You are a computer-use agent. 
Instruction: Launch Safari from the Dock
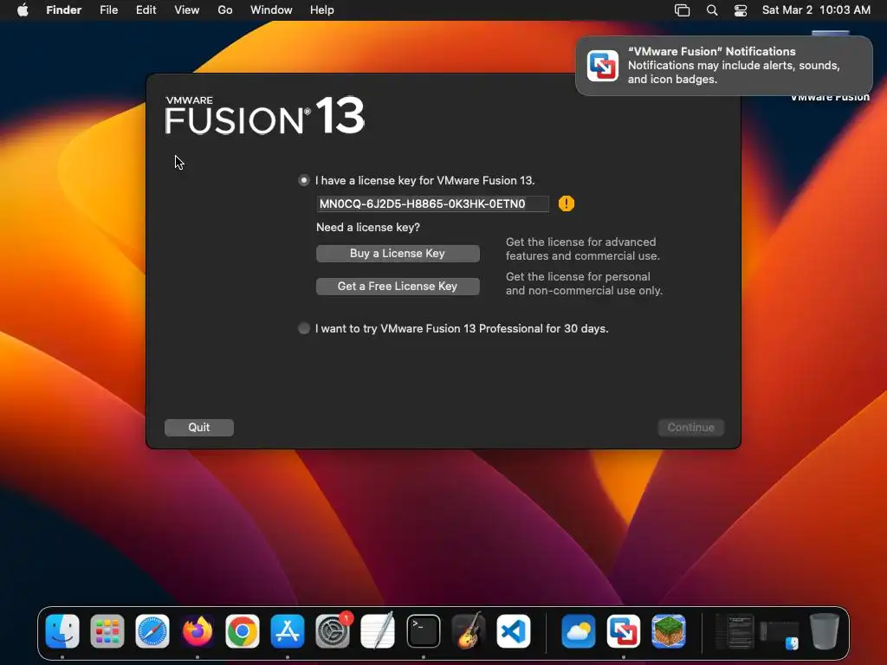coord(152,631)
